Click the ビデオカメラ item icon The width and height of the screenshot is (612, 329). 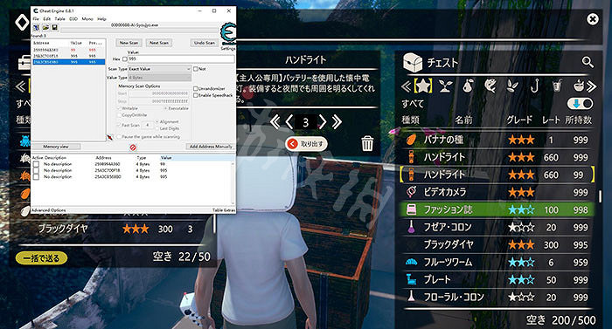pyautogui.click(x=411, y=192)
